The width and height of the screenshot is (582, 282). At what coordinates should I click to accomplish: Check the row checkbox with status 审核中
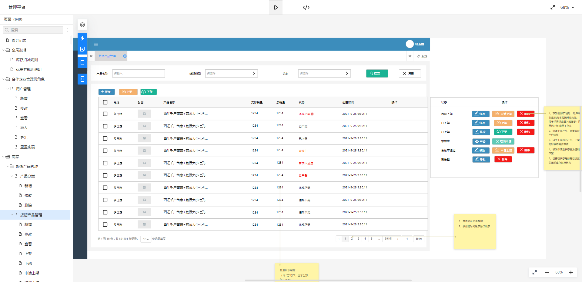pos(105,151)
